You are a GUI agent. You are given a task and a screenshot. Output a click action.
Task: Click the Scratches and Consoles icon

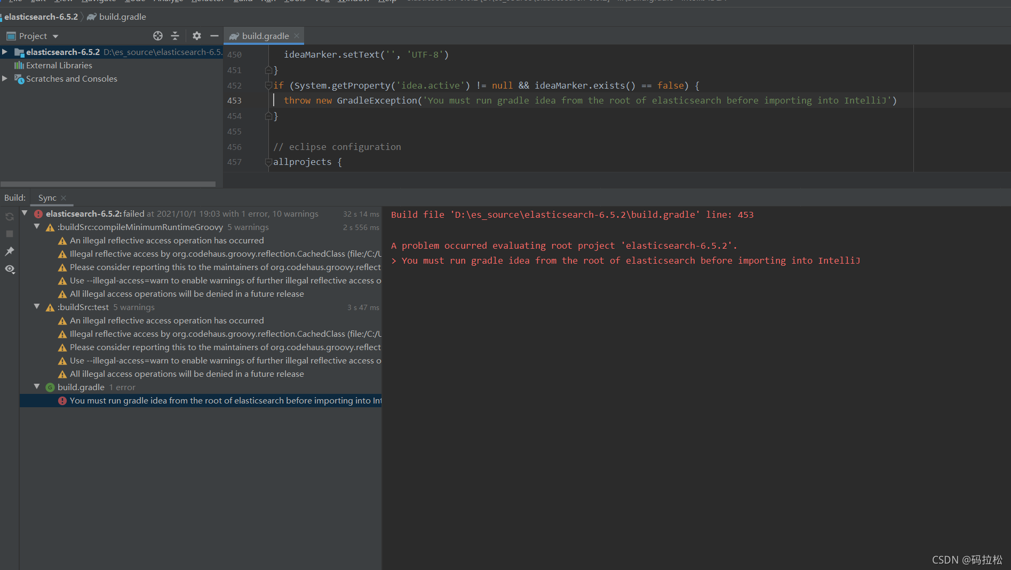click(19, 79)
